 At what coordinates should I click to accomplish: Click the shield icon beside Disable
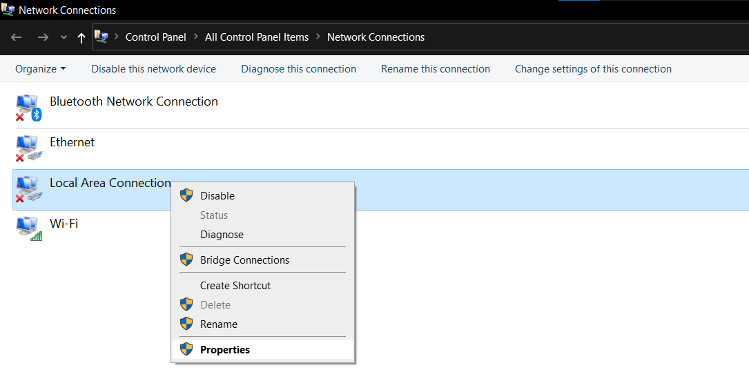(186, 195)
